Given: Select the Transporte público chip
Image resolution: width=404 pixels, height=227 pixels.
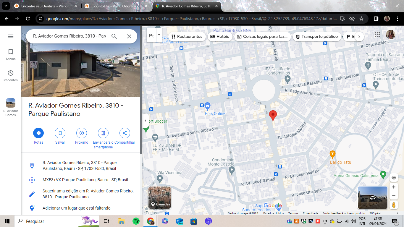Looking at the screenshot, I should coord(317,37).
